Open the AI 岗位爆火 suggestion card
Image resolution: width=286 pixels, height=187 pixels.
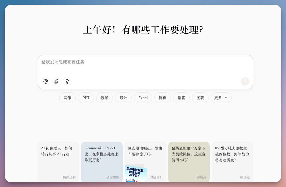[58, 156]
